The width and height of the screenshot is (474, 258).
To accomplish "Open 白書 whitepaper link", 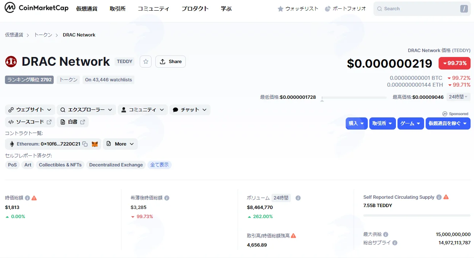I will coord(73,122).
